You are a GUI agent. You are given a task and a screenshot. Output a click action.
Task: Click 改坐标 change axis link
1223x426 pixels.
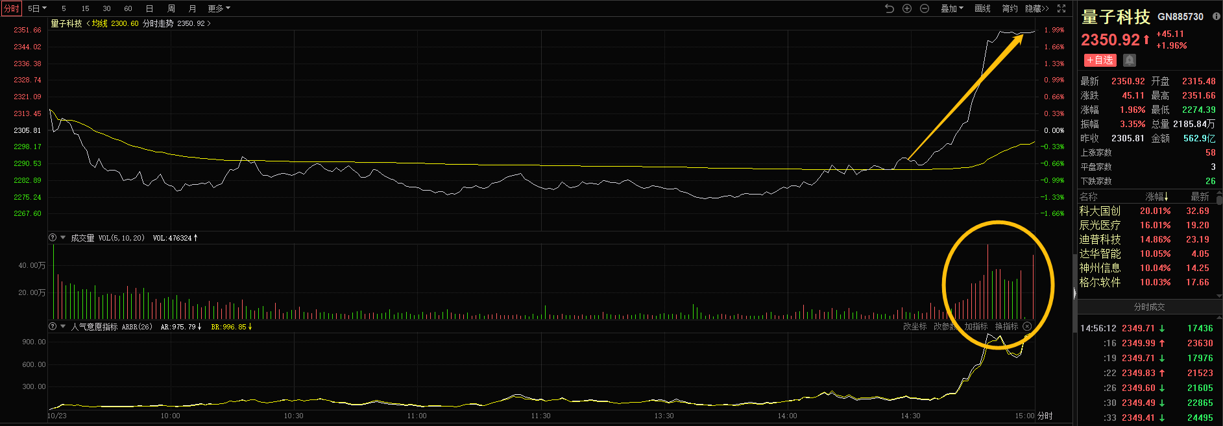(915, 327)
